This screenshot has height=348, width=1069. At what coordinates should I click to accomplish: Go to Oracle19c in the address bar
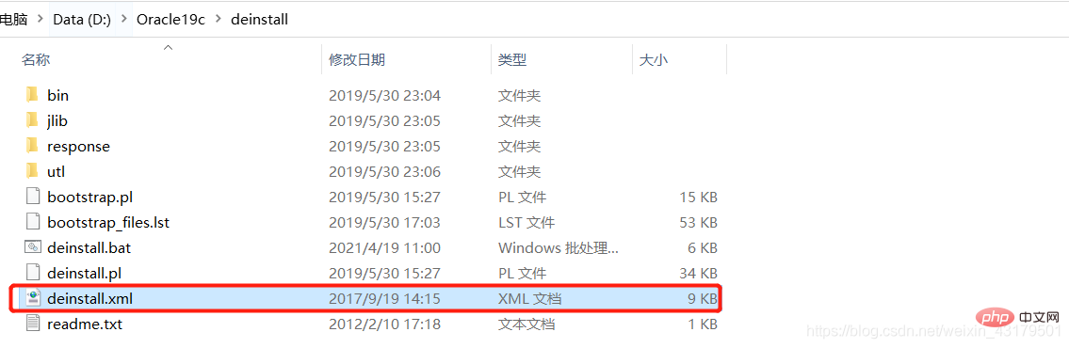click(x=170, y=20)
